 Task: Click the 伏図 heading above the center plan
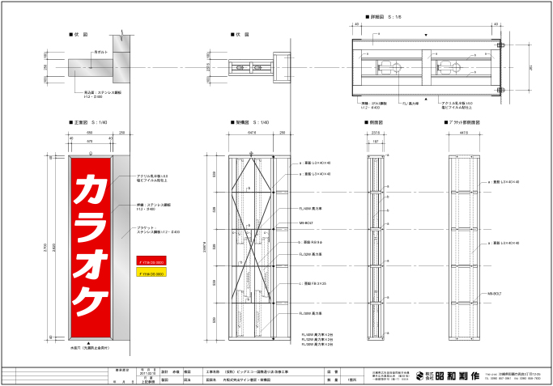coord(240,35)
